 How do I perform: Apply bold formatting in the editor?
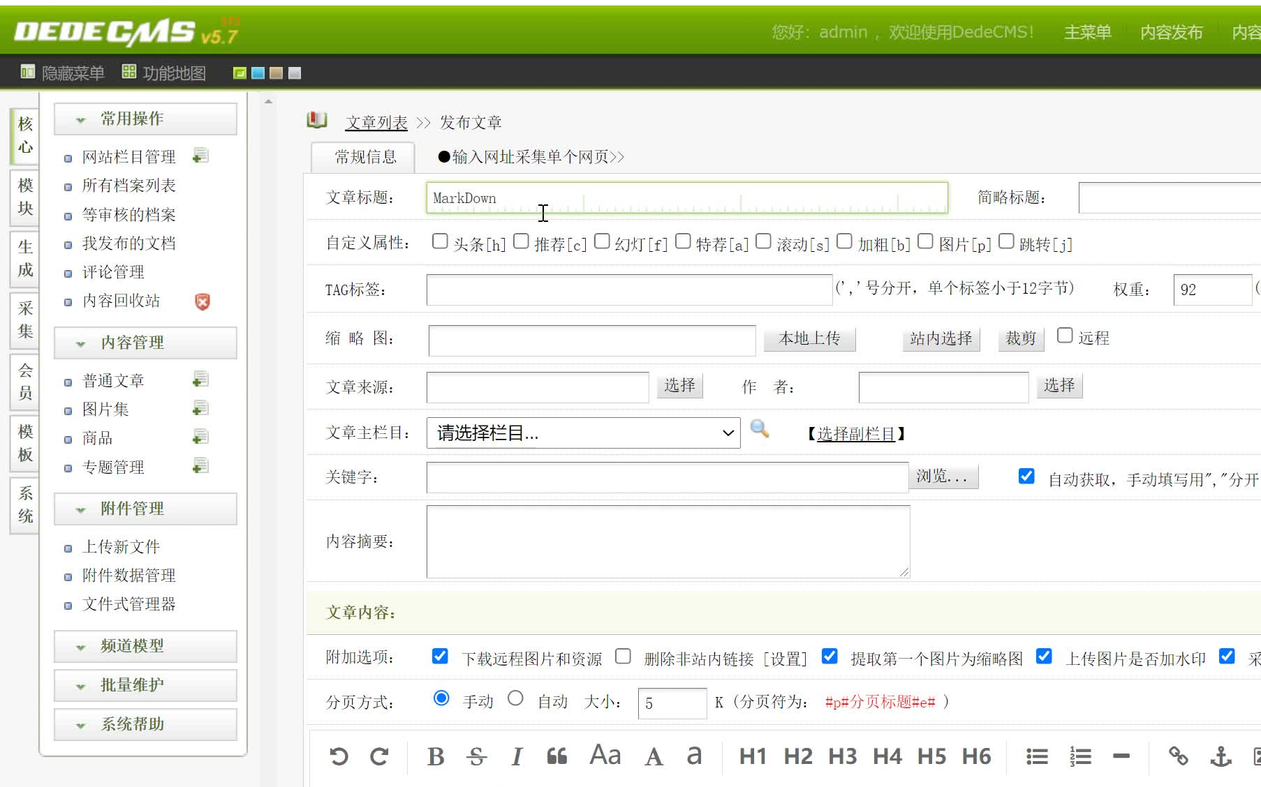tap(436, 756)
